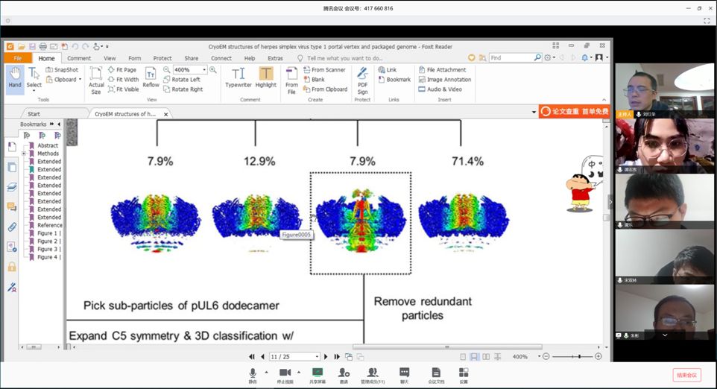This screenshot has height=389, width=717.
Task: Open the page number dropdown 11 / 25
Action: (316, 357)
